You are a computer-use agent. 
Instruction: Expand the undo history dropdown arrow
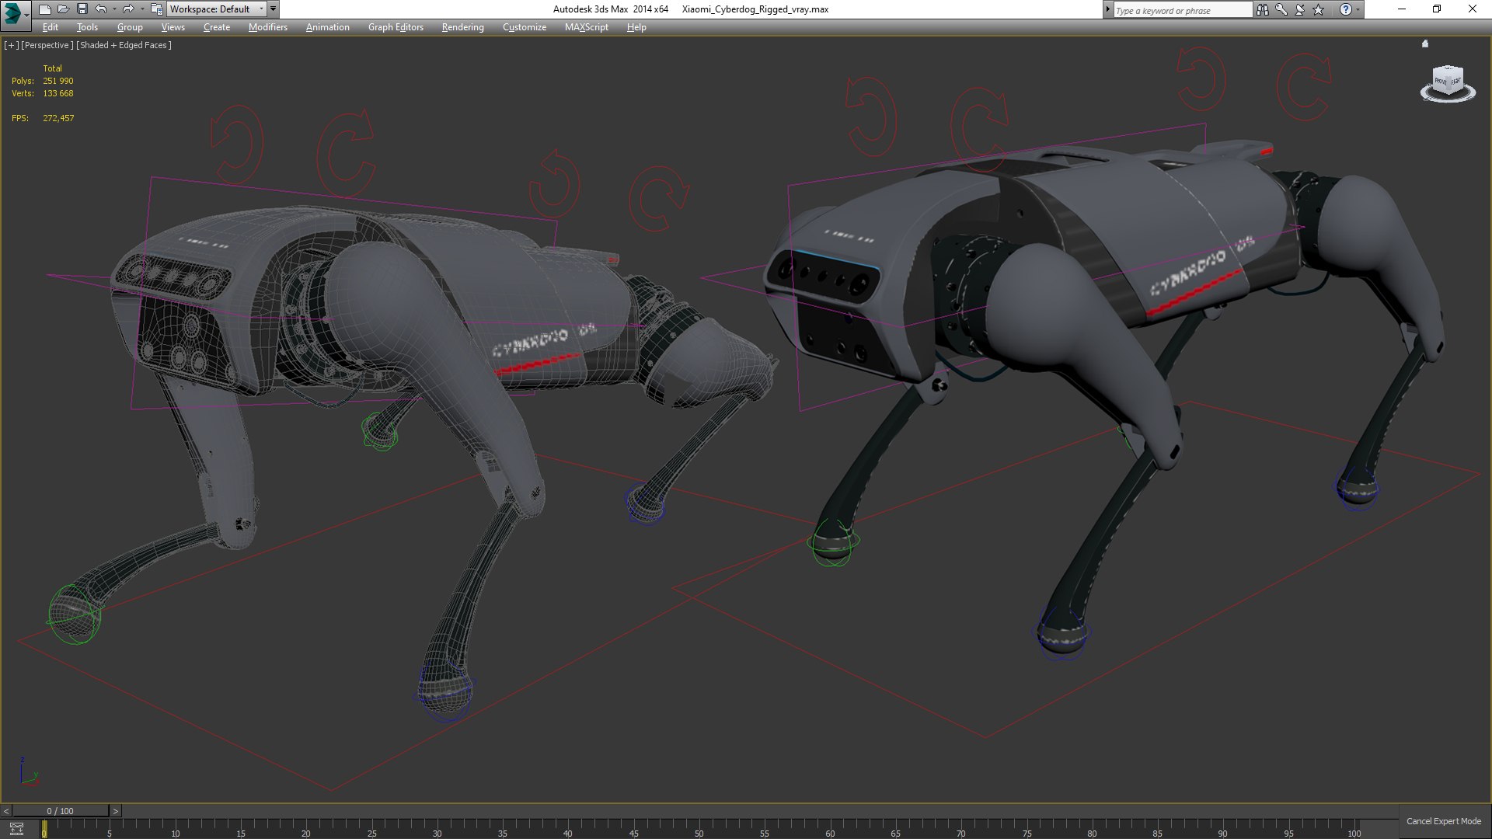pyautogui.click(x=114, y=9)
